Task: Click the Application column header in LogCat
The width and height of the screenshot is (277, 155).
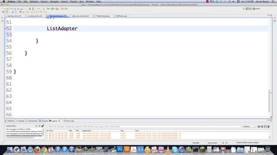Action: (x=87, y=131)
